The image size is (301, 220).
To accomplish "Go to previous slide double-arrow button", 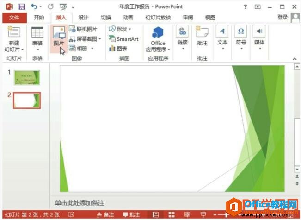I will coord(297,176).
